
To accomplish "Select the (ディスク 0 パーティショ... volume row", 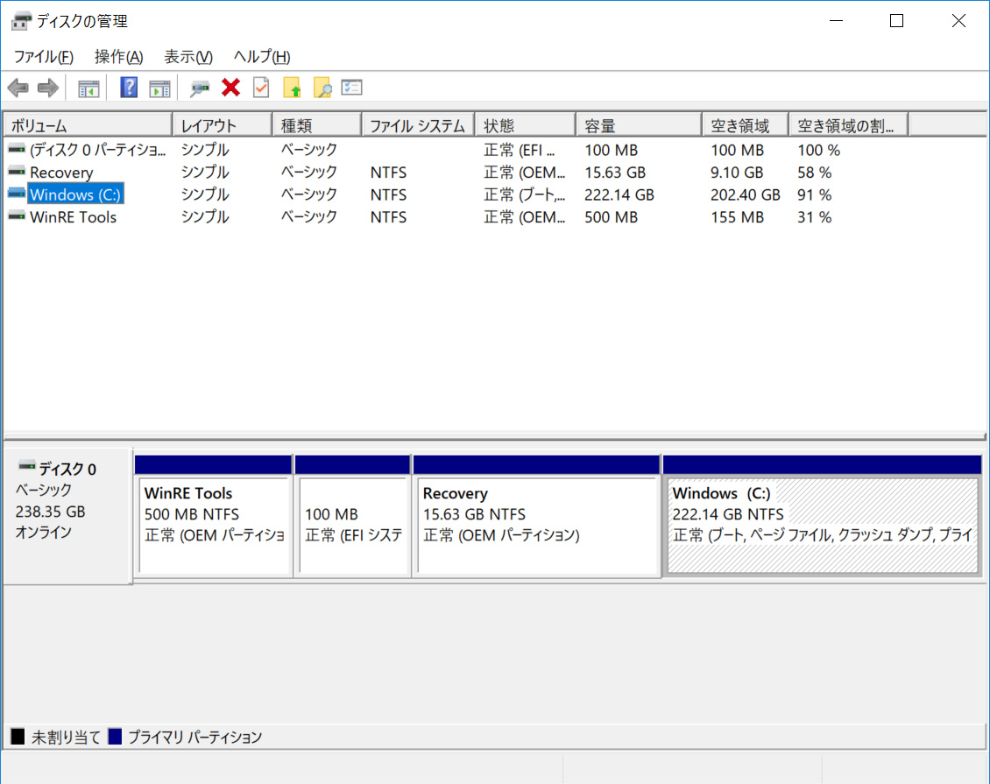I will [x=97, y=151].
